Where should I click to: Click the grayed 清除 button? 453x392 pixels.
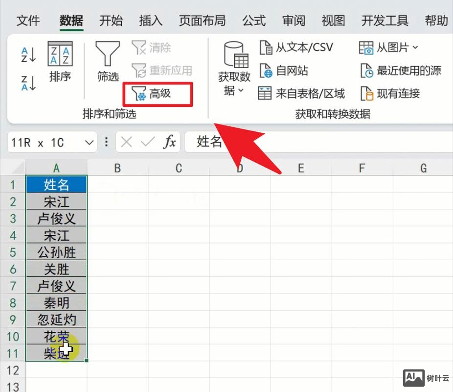(152, 48)
